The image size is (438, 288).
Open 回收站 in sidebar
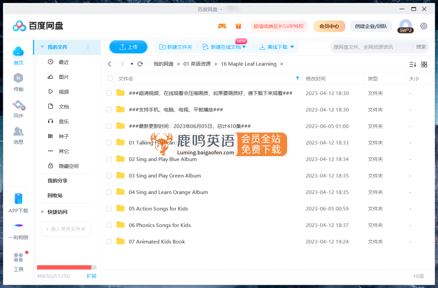[55, 195]
